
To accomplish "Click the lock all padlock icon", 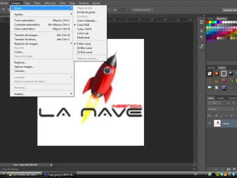I will [x=231, y=115].
